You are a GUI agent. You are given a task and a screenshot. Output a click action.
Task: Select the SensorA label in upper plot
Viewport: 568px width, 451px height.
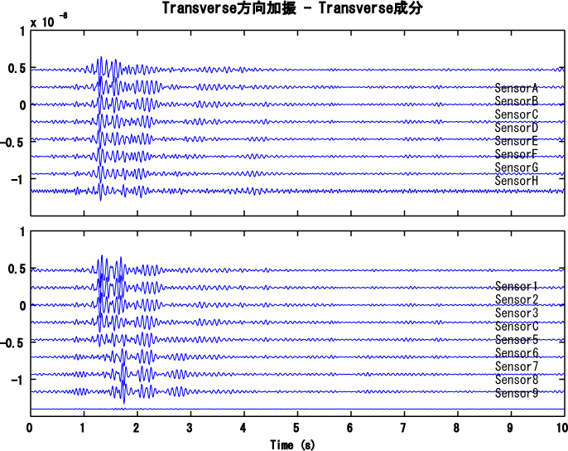tap(517, 88)
